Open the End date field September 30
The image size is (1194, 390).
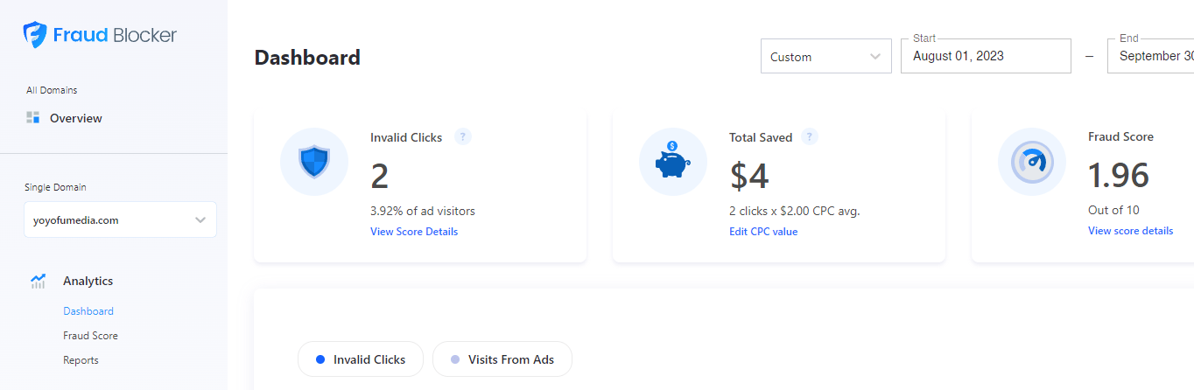pyautogui.click(x=1150, y=56)
